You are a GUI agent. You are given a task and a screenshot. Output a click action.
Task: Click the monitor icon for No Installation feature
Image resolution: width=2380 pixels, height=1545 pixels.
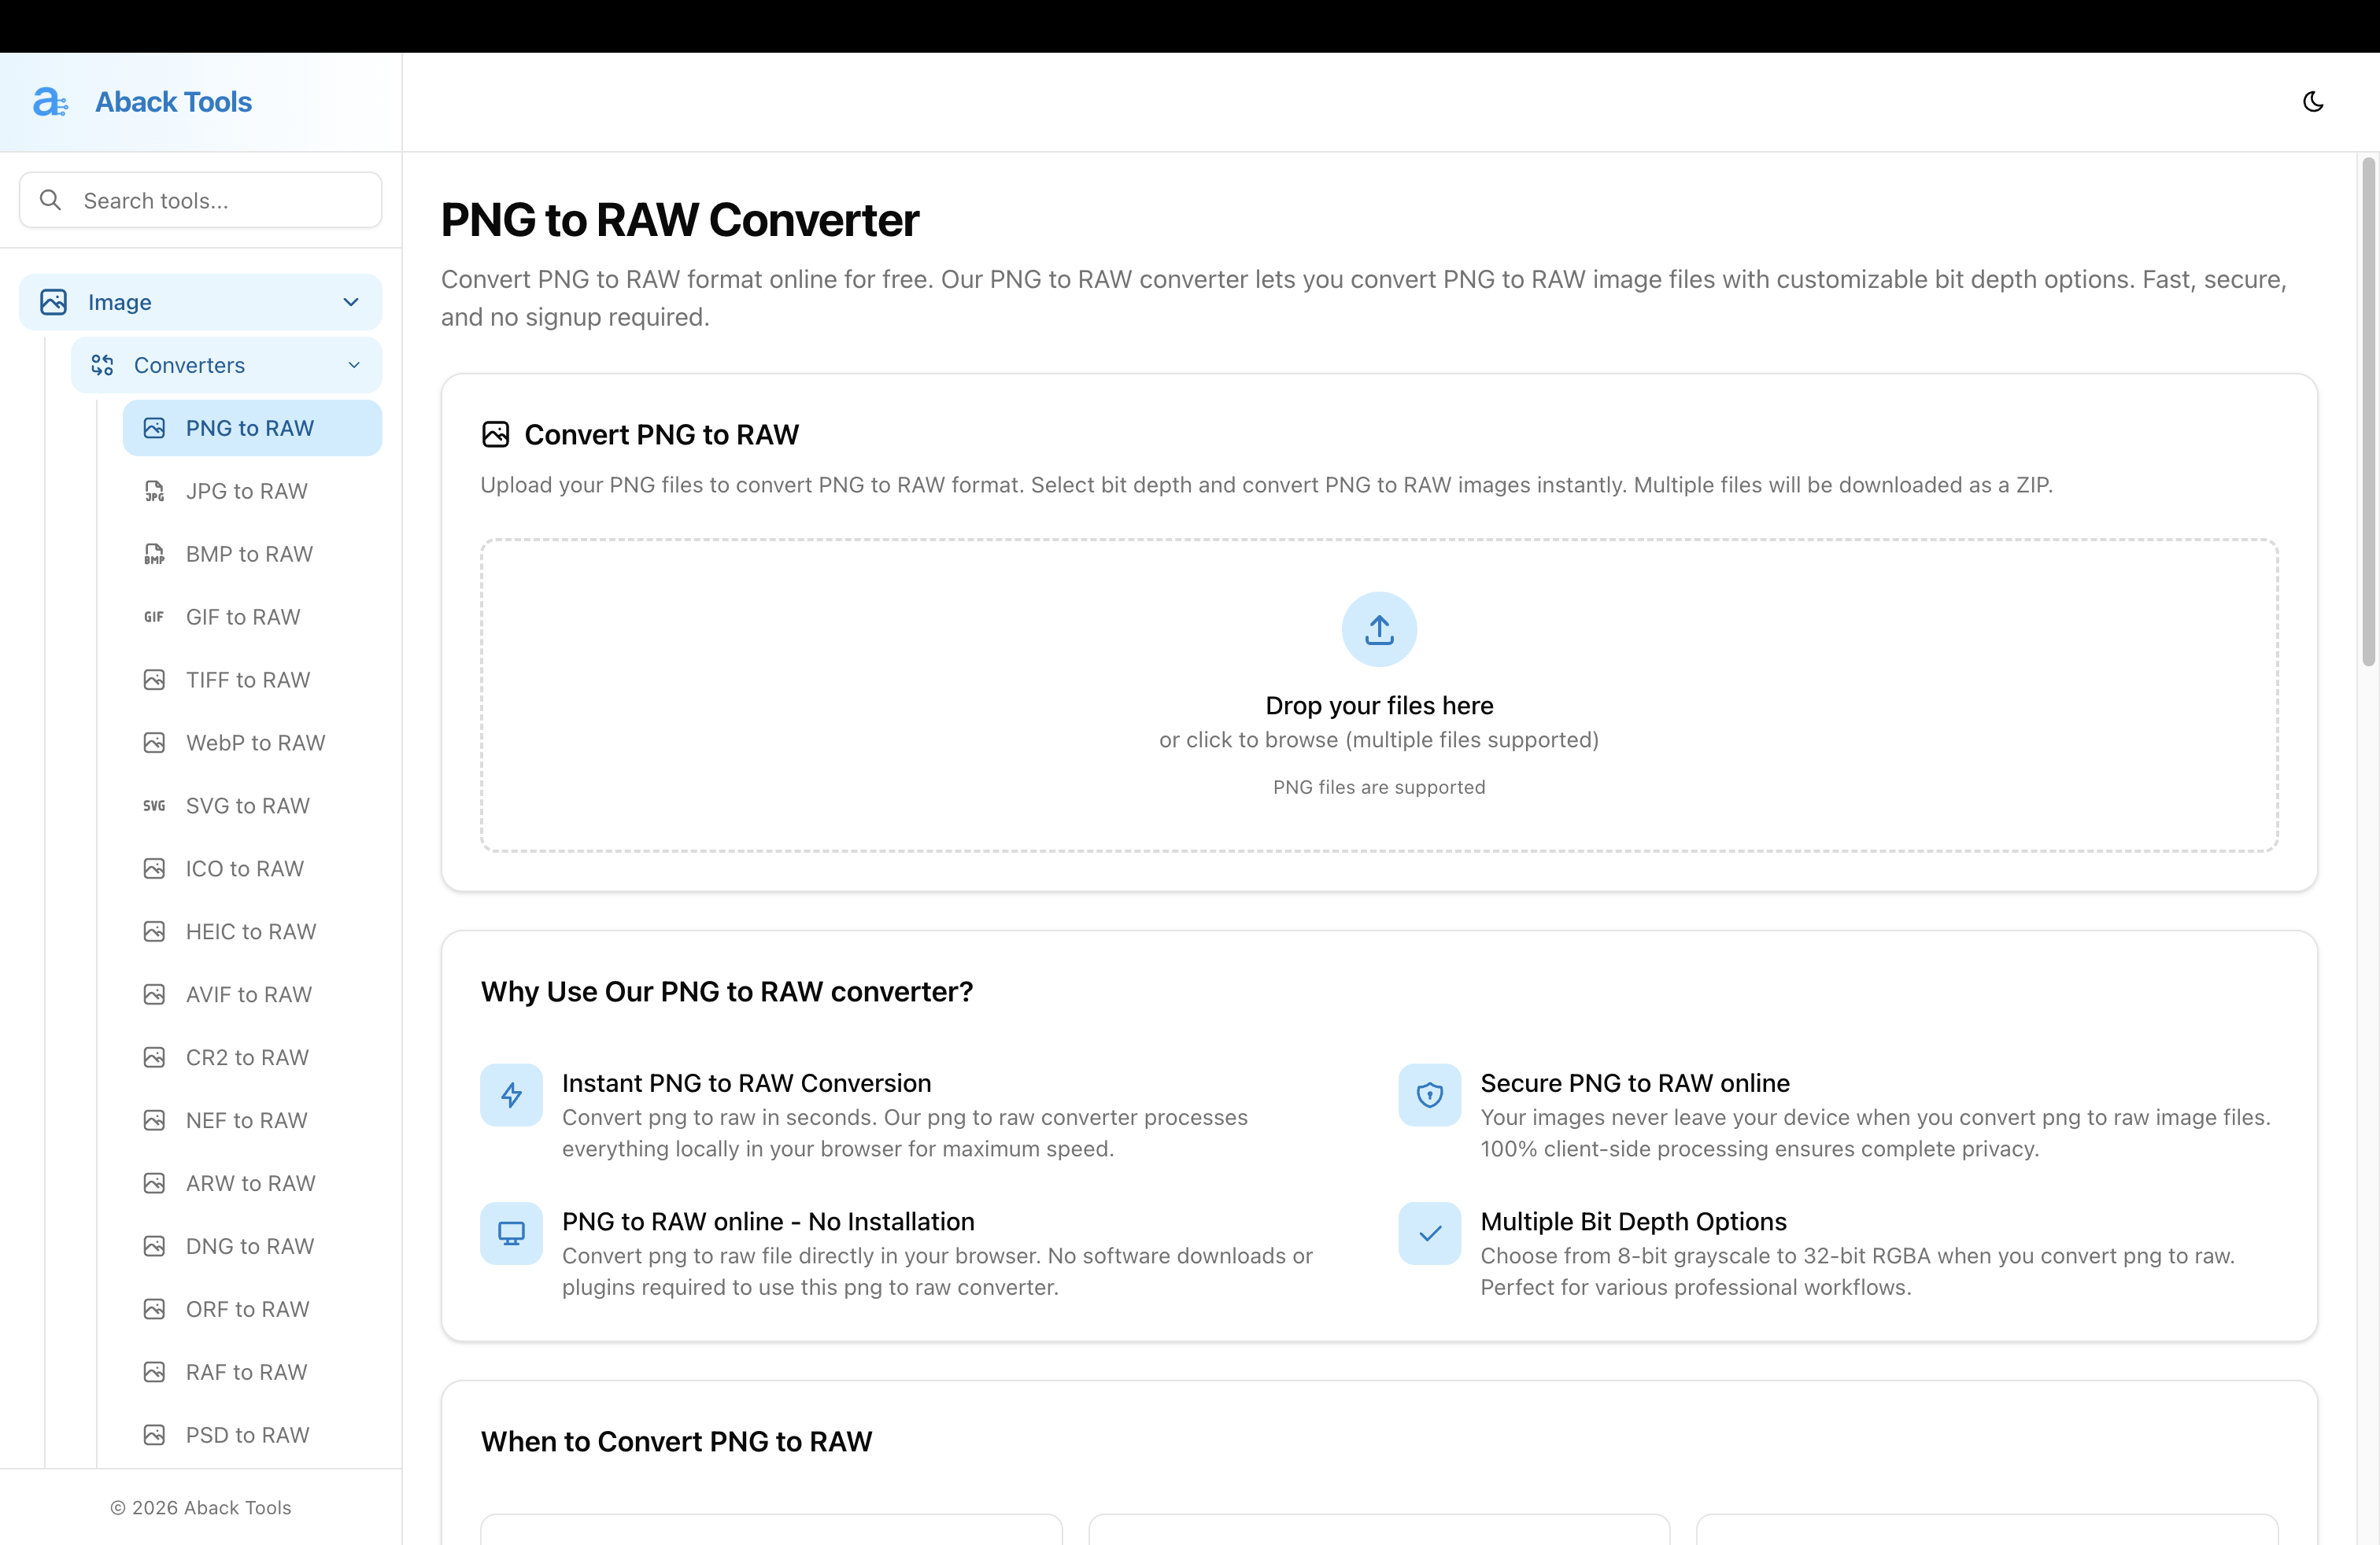(511, 1233)
